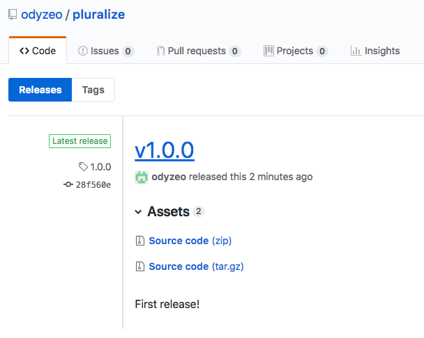Open the odyzeo owner link
Screen dimensions: 424x338
click(x=42, y=15)
